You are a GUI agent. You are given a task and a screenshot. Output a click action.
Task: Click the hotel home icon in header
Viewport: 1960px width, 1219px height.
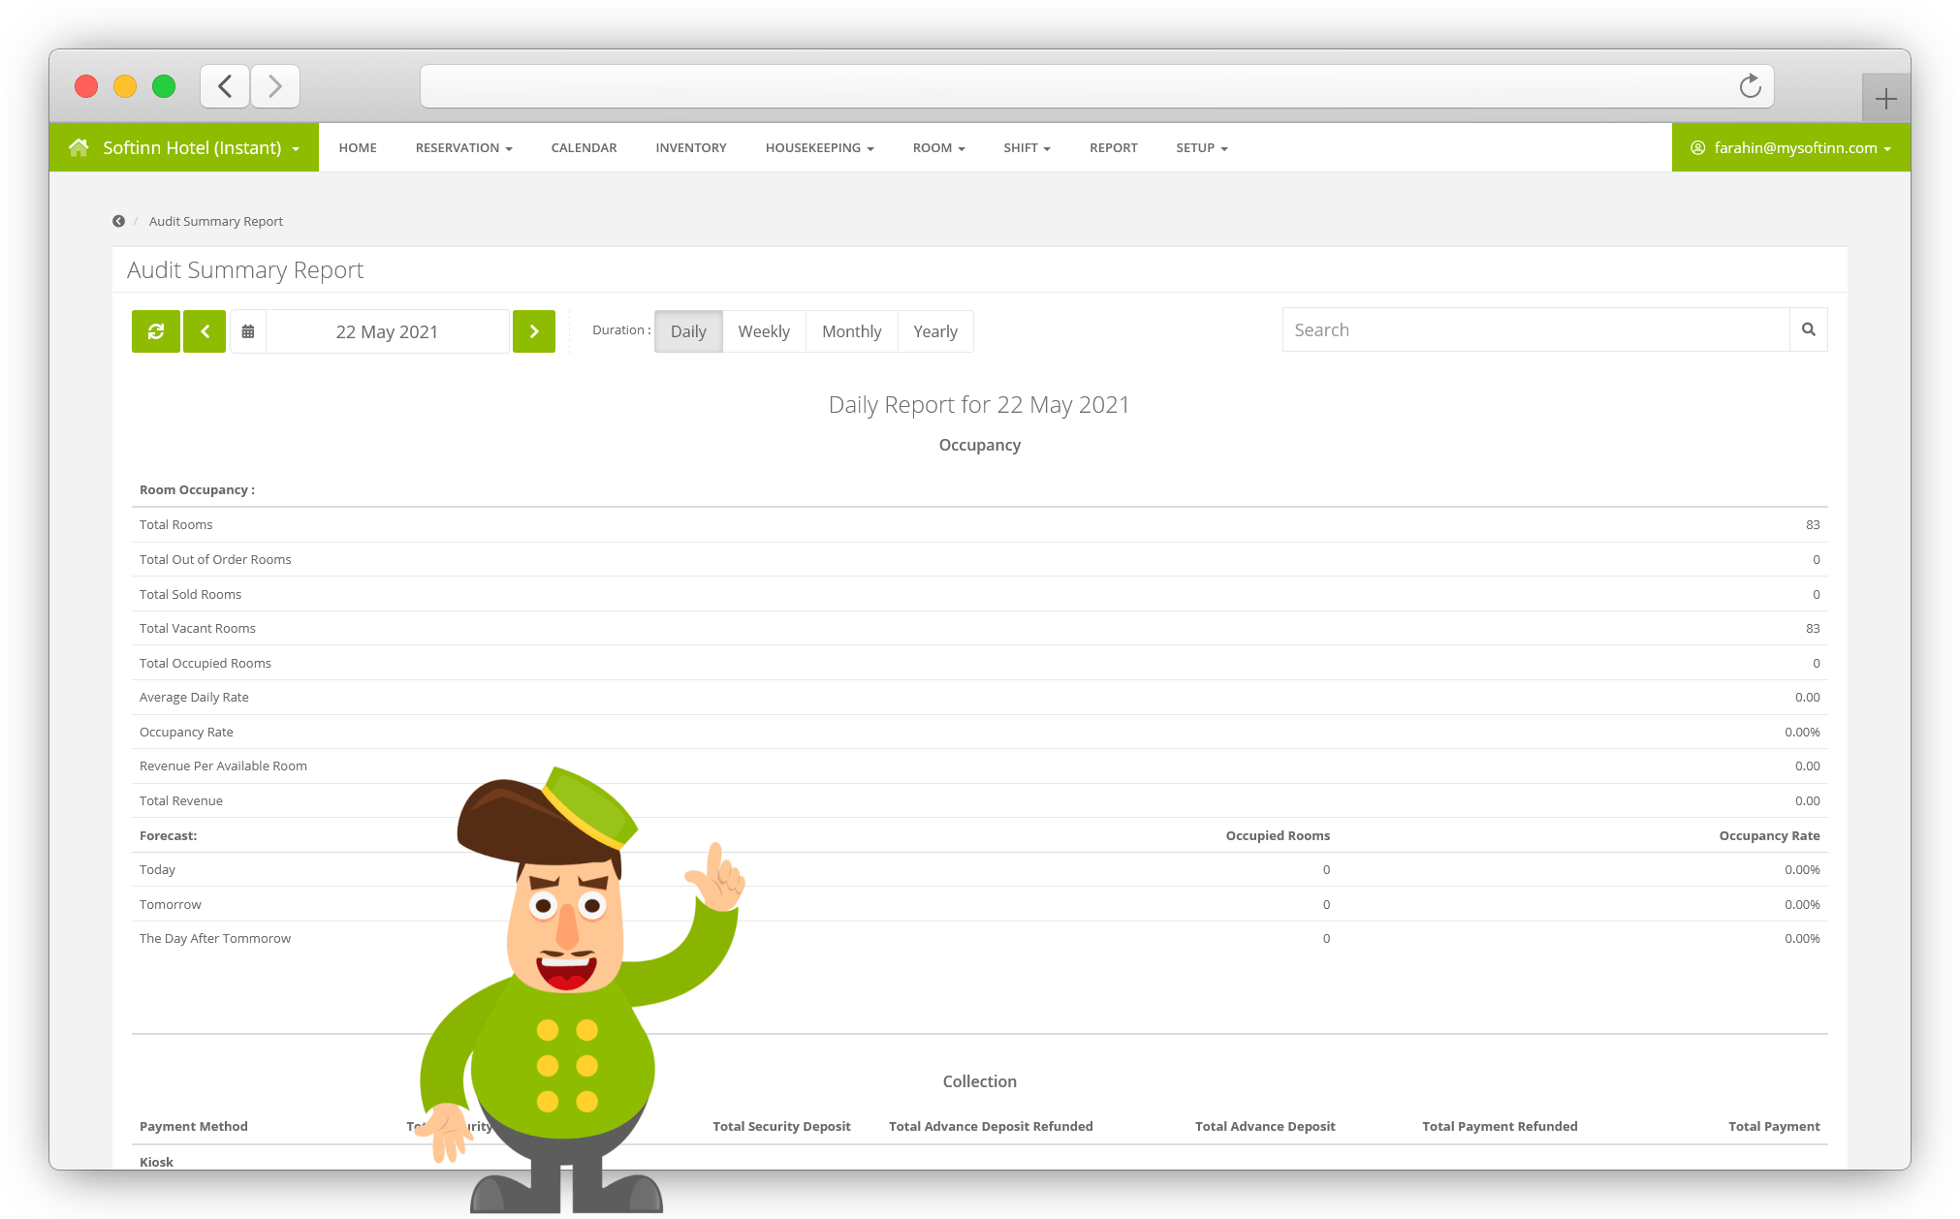click(x=79, y=147)
